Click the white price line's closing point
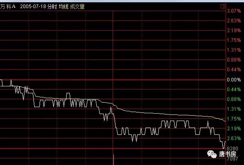The height and width of the screenshot is (165, 244). (225, 142)
